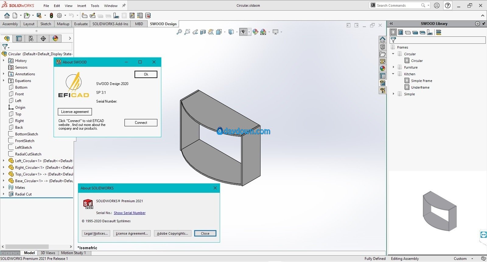
Task: Open FeatureManager design tree tab icon
Action: 7,38
